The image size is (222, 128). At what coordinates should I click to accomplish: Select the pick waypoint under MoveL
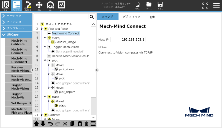(62, 78)
